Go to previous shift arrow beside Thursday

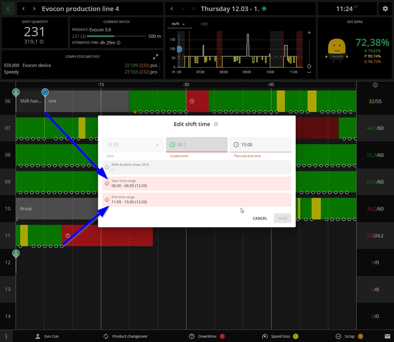pos(172,9)
